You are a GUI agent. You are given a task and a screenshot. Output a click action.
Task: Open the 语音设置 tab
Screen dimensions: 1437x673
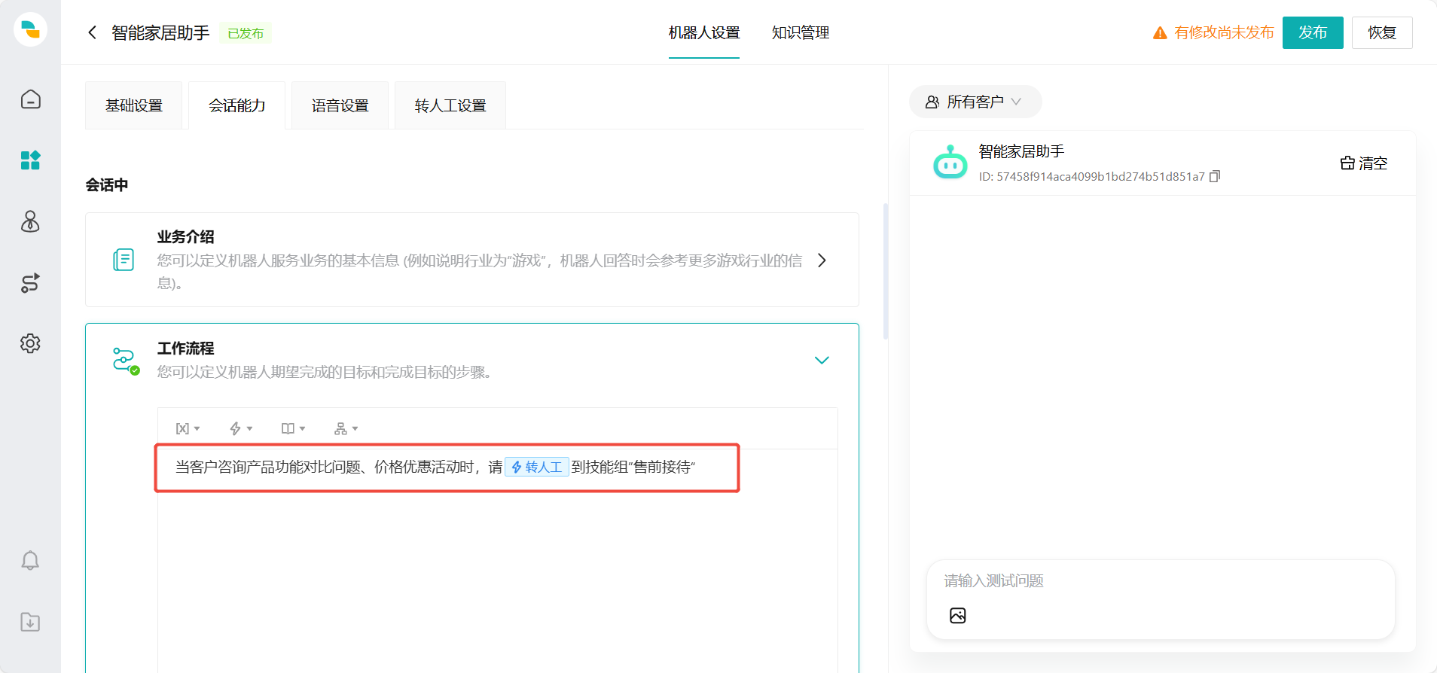click(340, 105)
